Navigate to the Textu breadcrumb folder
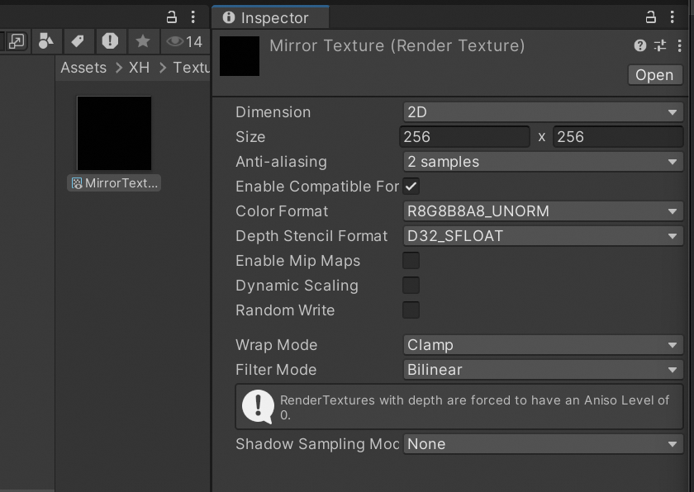694x492 pixels. click(191, 68)
